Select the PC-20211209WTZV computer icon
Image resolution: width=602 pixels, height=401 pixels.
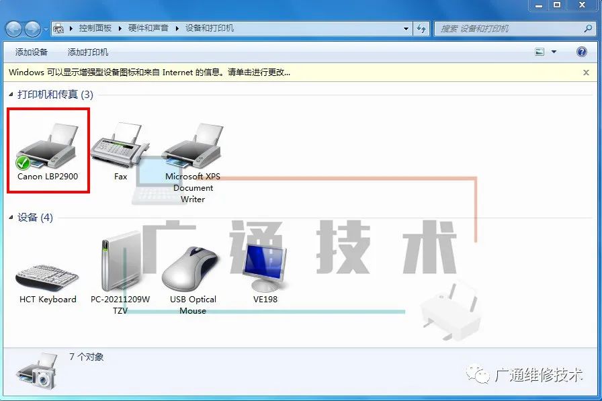tap(120, 262)
